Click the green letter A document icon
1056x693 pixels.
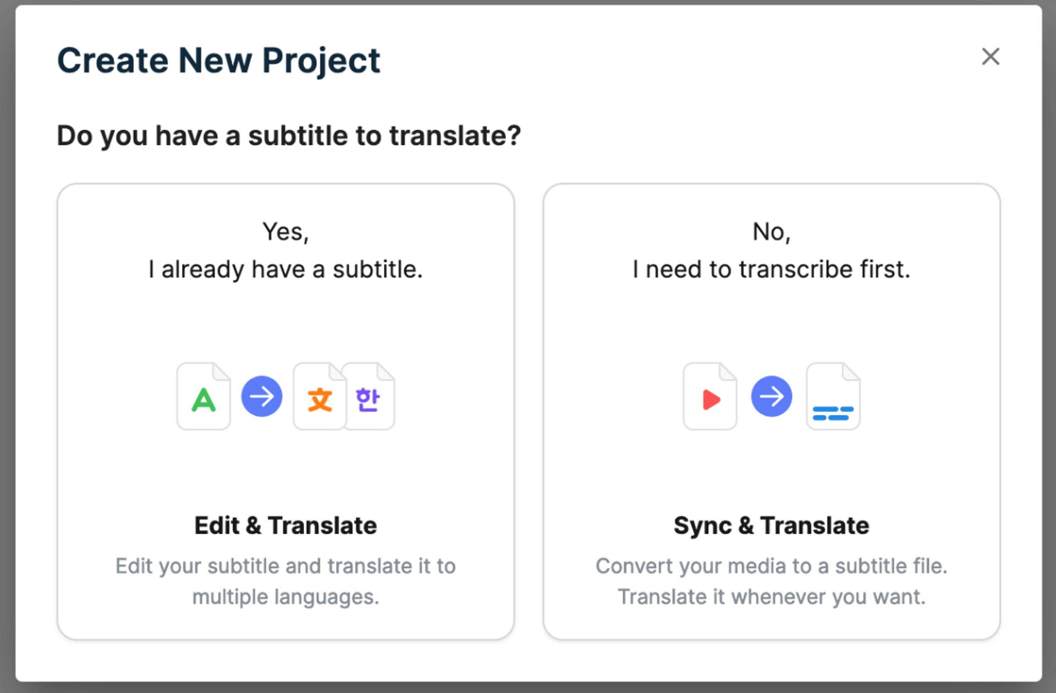[204, 396]
